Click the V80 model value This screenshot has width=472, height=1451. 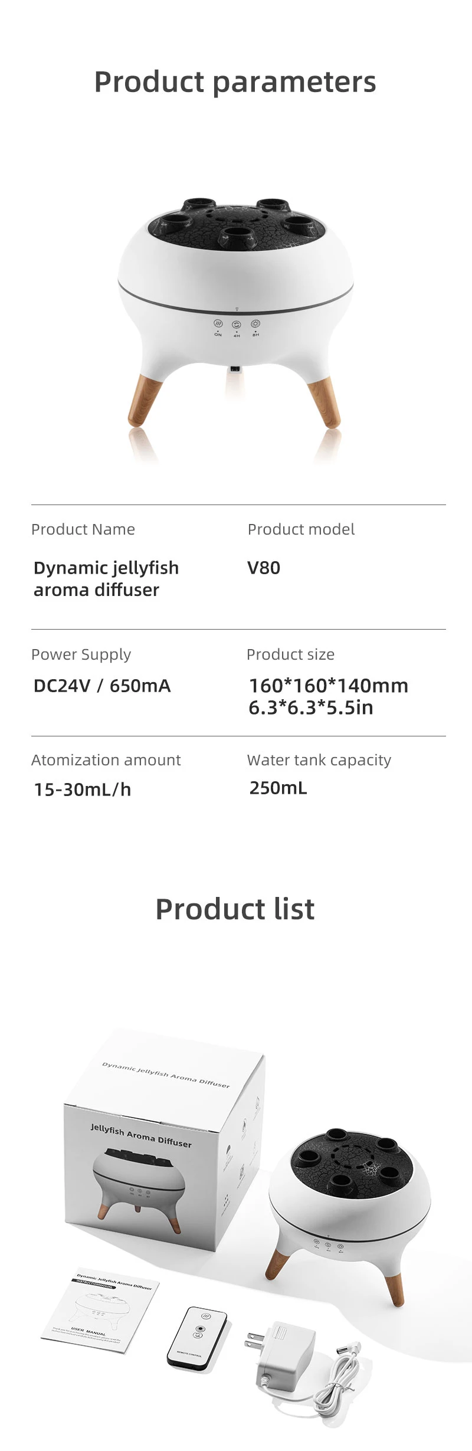click(264, 568)
